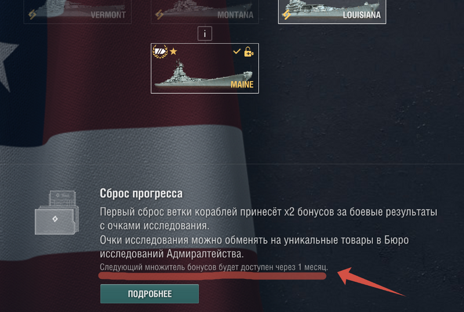Select the MONTANA ship card
This screenshot has width=464, height=312.
coord(205,12)
